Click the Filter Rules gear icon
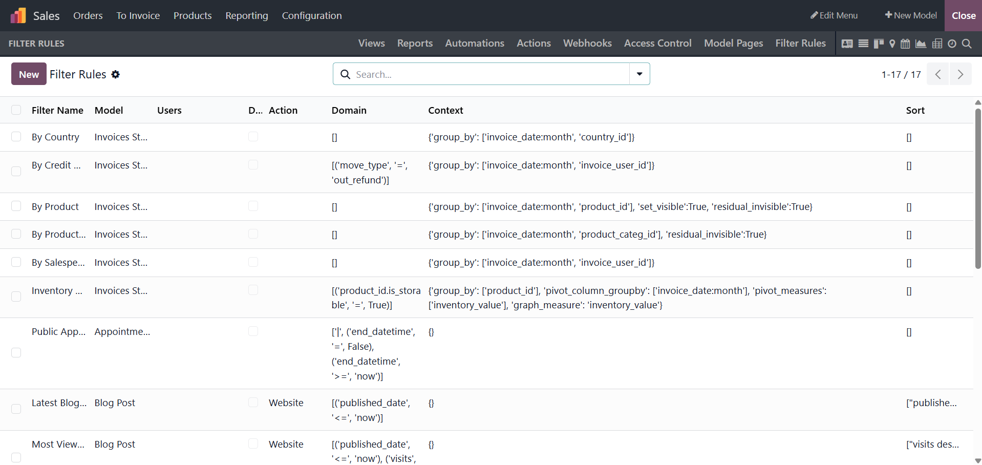Viewport: 982px width, 465px height. click(116, 74)
